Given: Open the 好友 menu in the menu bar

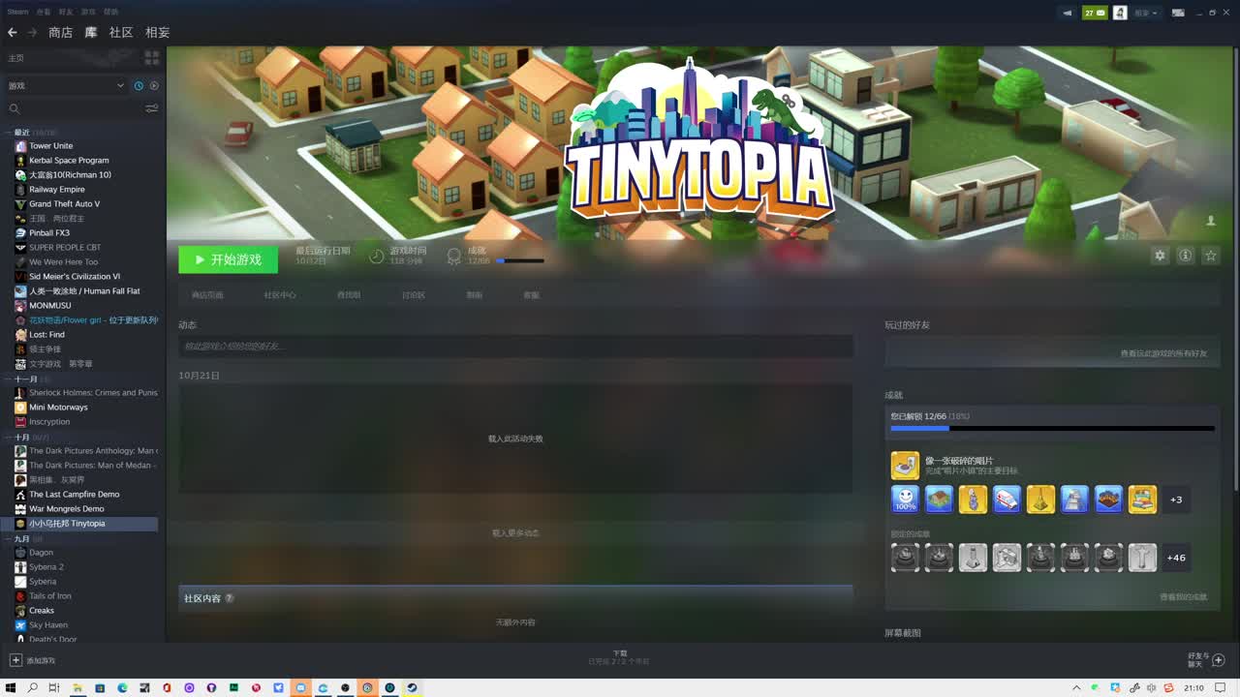Looking at the screenshot, I should point(66,12).
